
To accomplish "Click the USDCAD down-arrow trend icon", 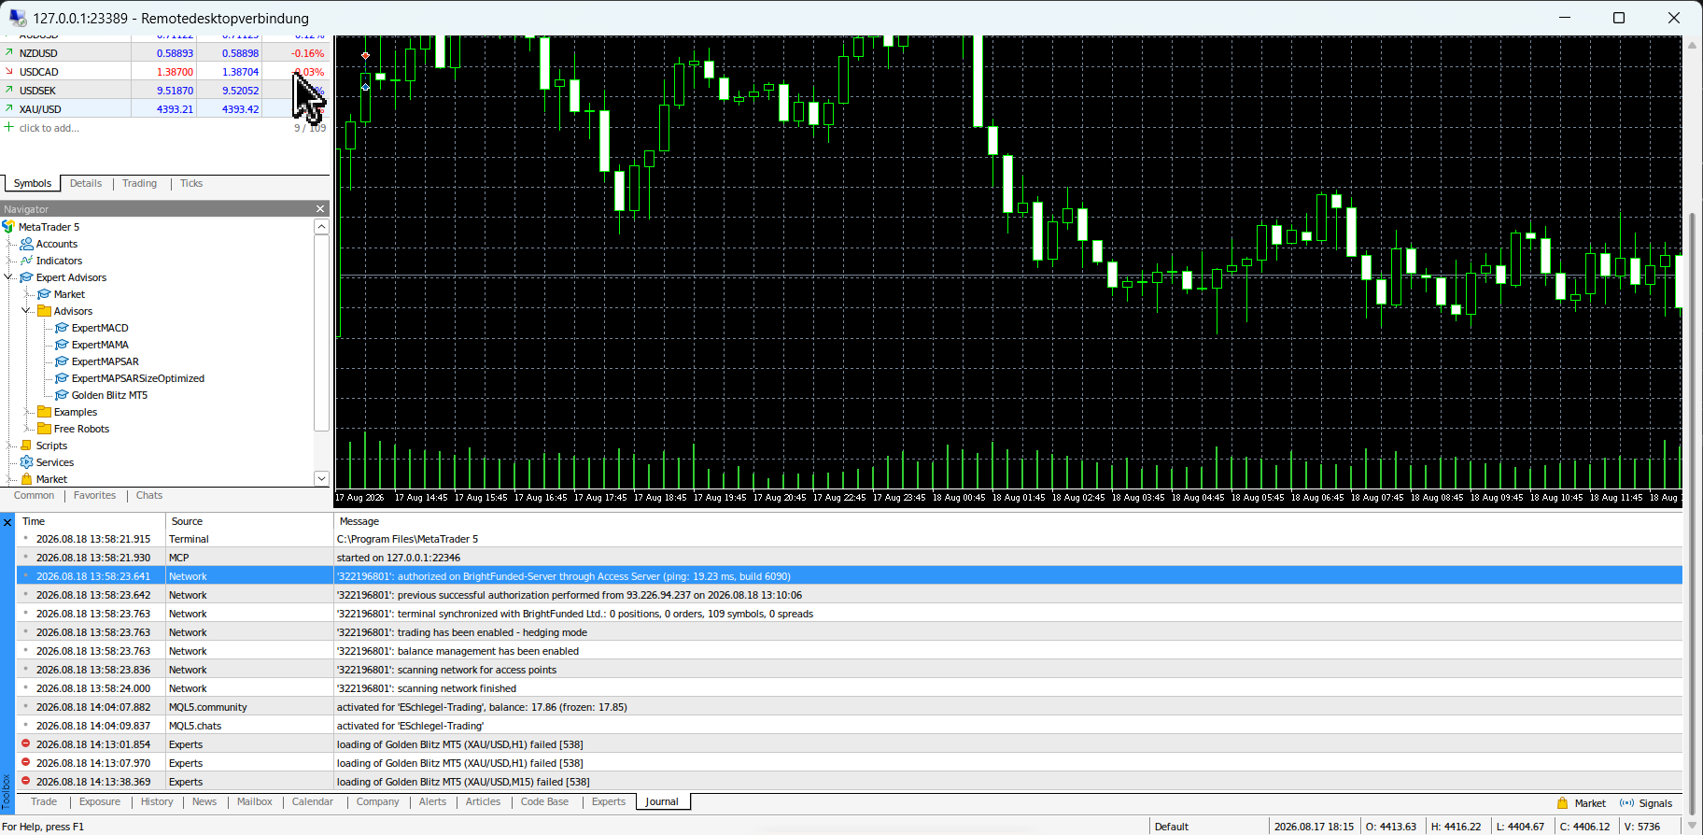I will tap(9, 72).
